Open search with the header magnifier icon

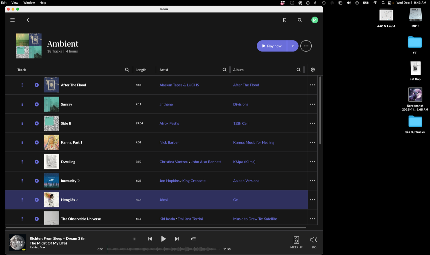click(300, 20)
